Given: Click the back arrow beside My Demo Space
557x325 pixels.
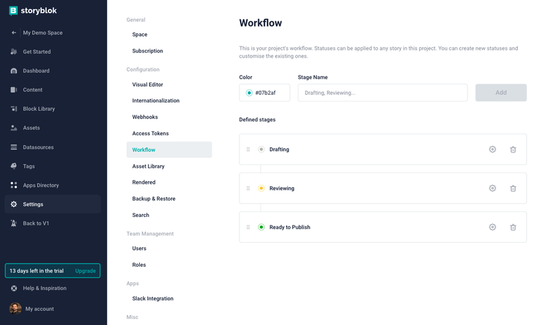Looking at the screenshot, I should click(x=14, y=32).
